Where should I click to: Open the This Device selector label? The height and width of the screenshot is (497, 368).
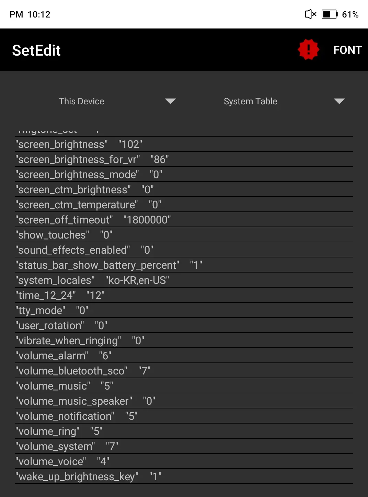(x=81, y=101)
